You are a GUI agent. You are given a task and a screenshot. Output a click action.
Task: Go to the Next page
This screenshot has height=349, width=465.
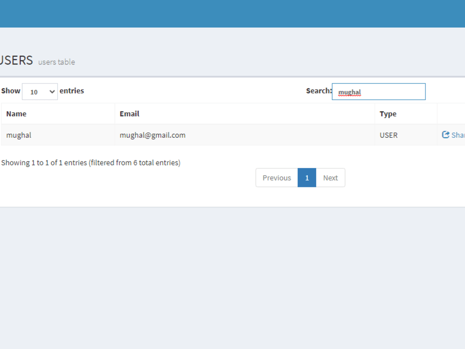click(330, 178)
